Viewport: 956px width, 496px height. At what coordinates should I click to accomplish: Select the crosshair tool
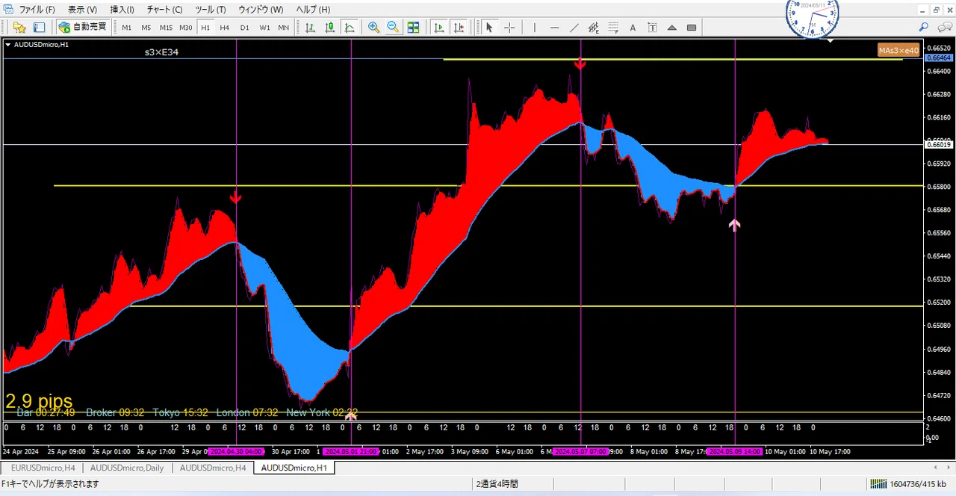[x=509, y=27]
